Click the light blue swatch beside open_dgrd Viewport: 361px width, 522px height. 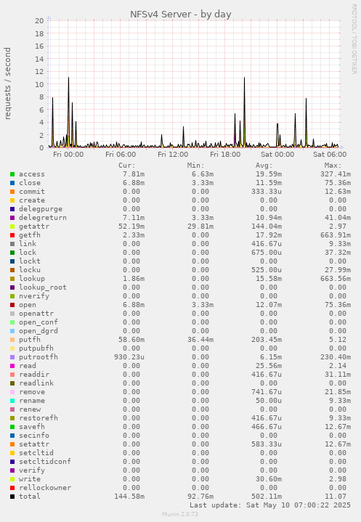[x=12, y=331]
